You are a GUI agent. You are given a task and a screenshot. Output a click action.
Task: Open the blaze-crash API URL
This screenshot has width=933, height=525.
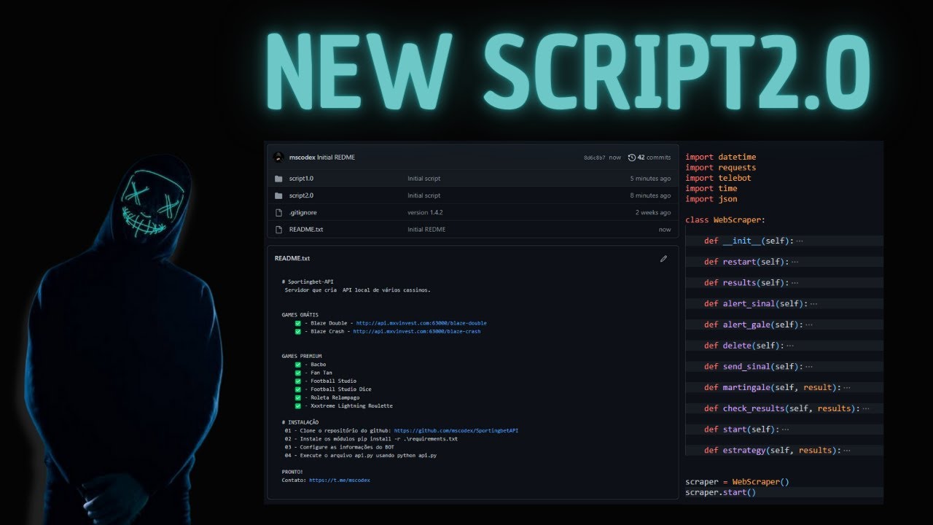point(416,331)
